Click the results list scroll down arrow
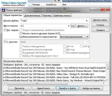Image resolution: width=112 pixels, height=96 pixels. coord(107,80)
